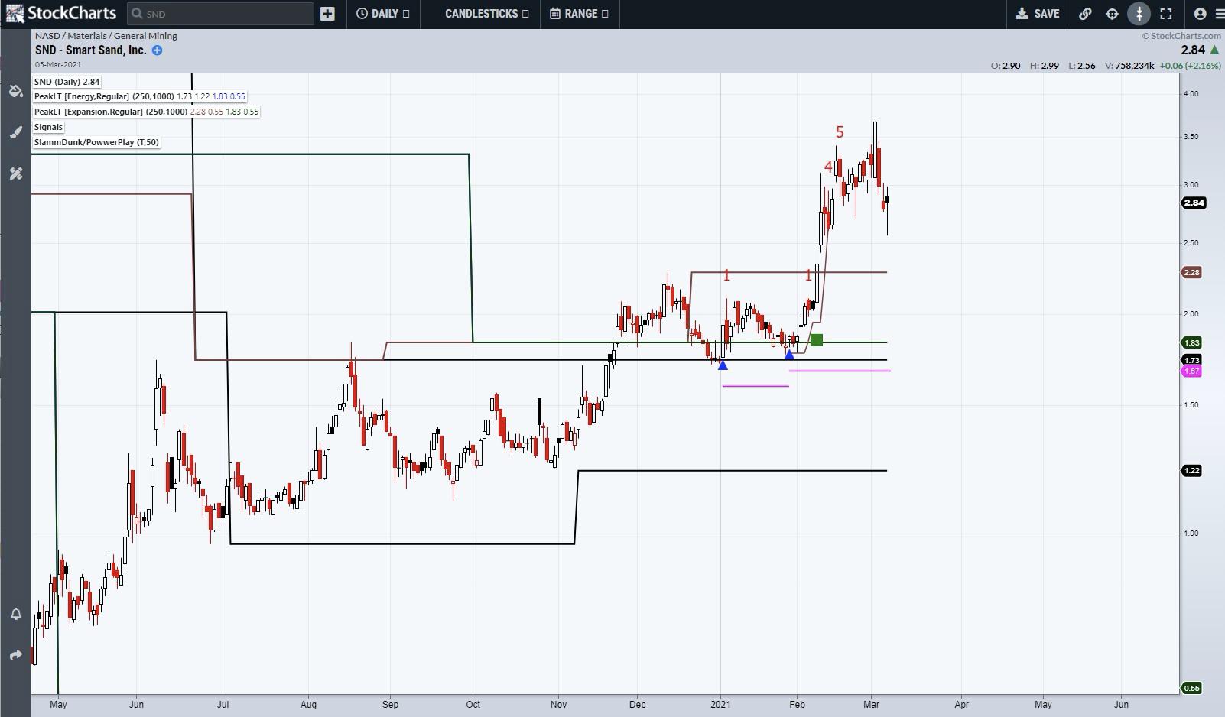Select the PeakLT Energy,Regular indicator label

[x=140, y=96]
